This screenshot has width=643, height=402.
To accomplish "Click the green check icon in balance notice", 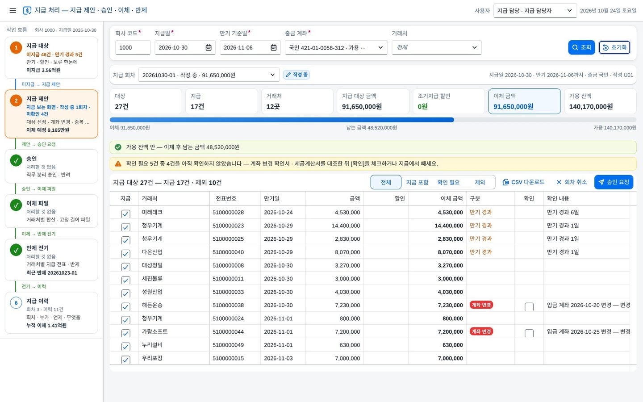I will (118, 147).
